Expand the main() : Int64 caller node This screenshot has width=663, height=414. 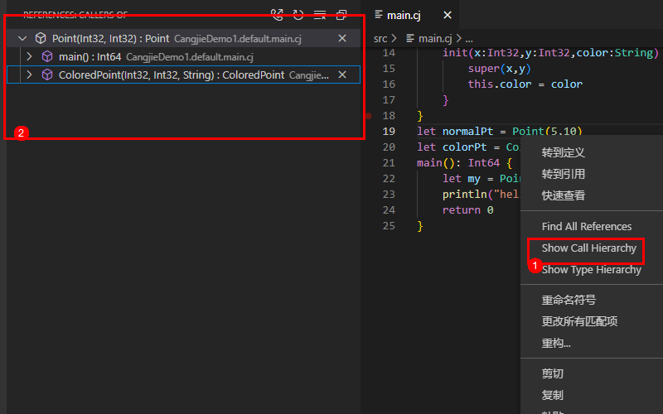point(30,56)
